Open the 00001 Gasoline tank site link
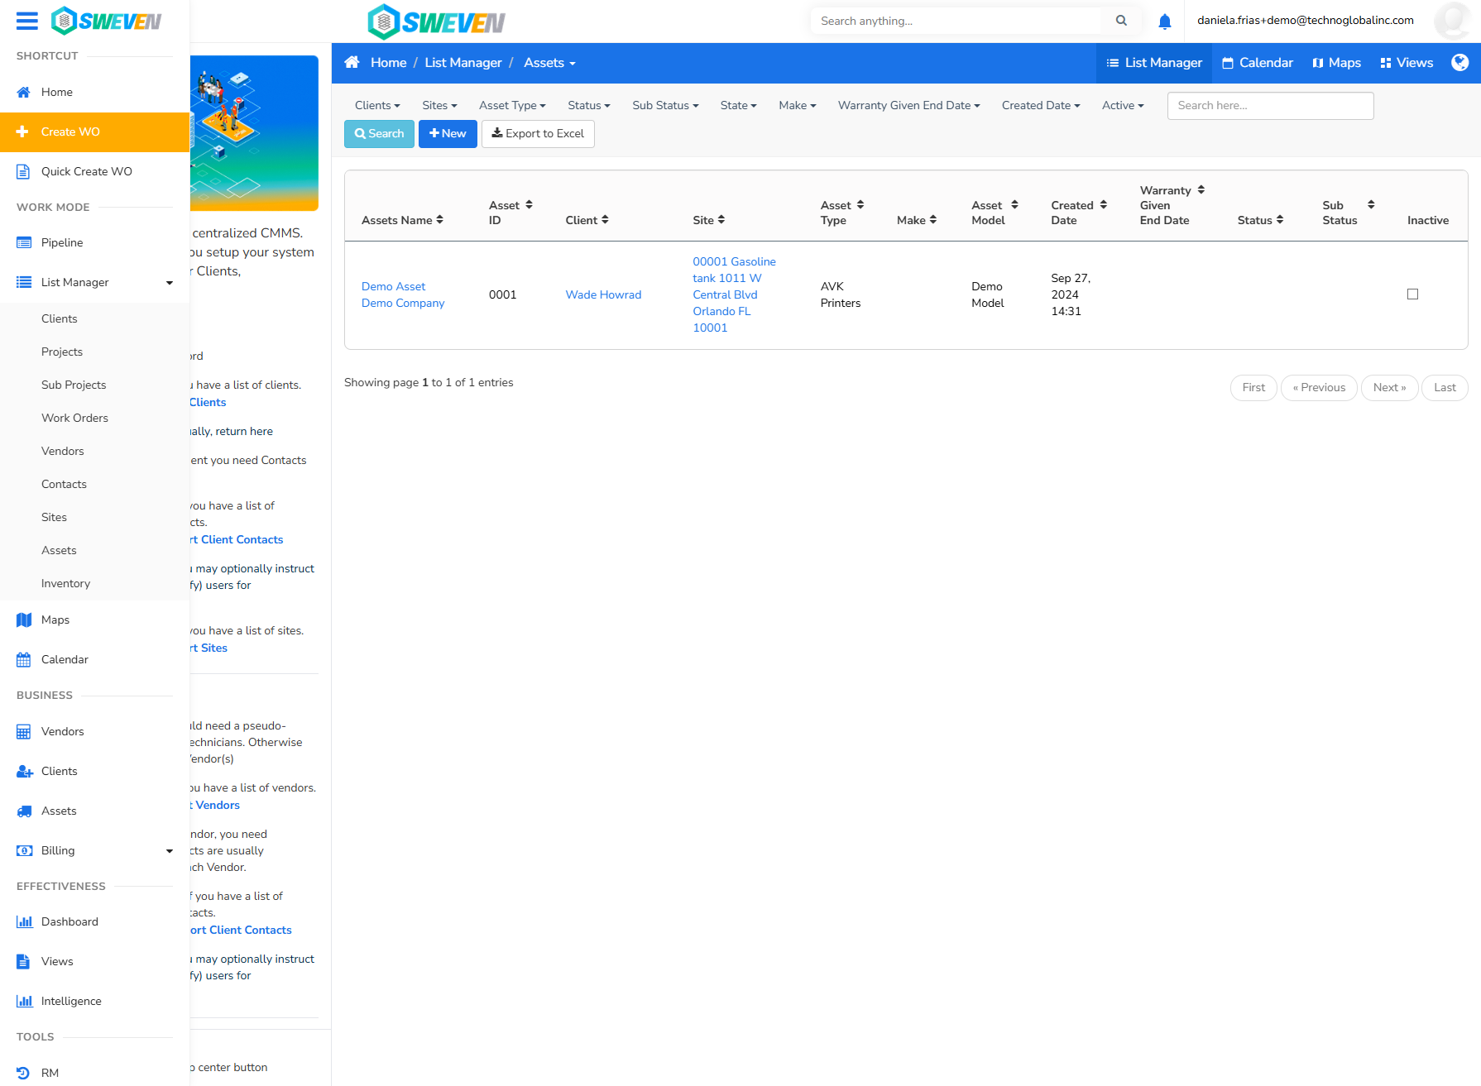1481x1086 pixels. [734, 295]
